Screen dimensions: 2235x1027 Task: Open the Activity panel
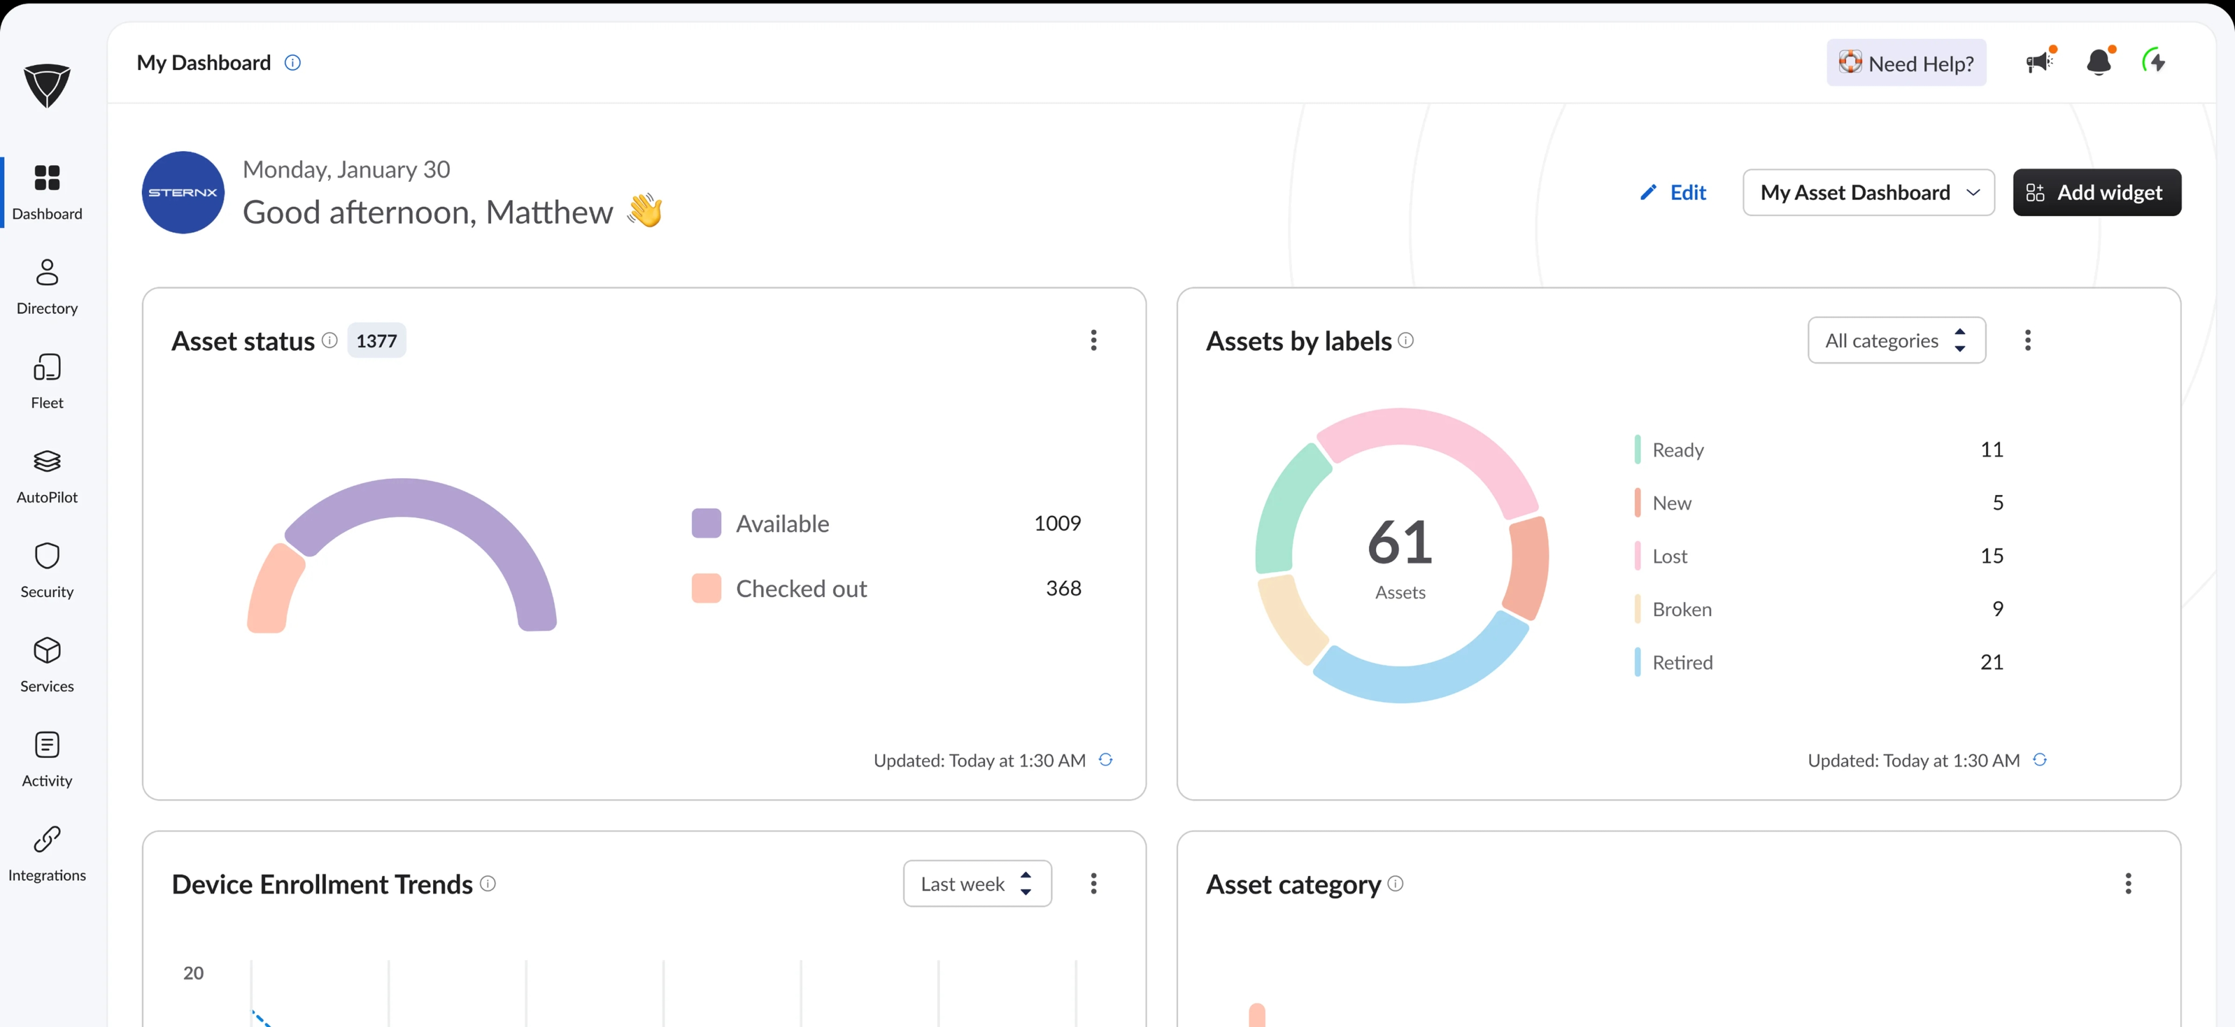pyautogui.click(x=46, y=758)
